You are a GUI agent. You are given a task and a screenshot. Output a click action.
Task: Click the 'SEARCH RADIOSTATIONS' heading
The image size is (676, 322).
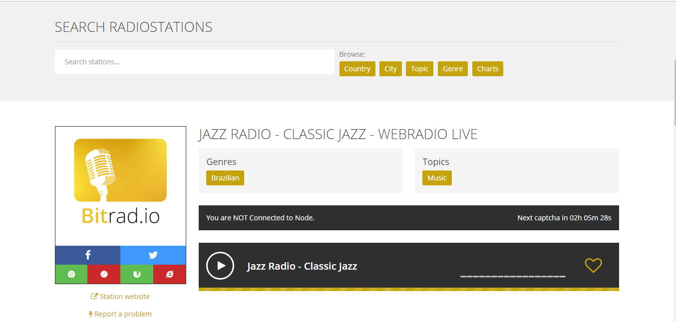(133, 27)
